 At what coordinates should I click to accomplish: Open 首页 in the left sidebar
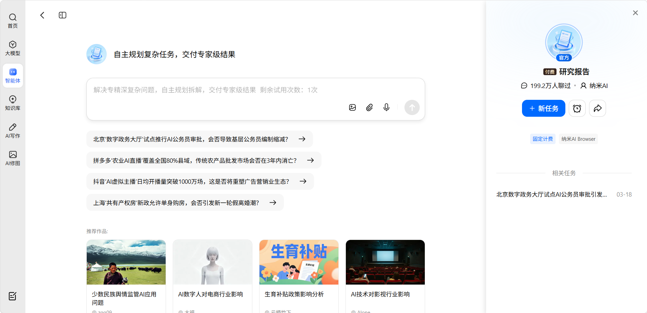point(13,21)
